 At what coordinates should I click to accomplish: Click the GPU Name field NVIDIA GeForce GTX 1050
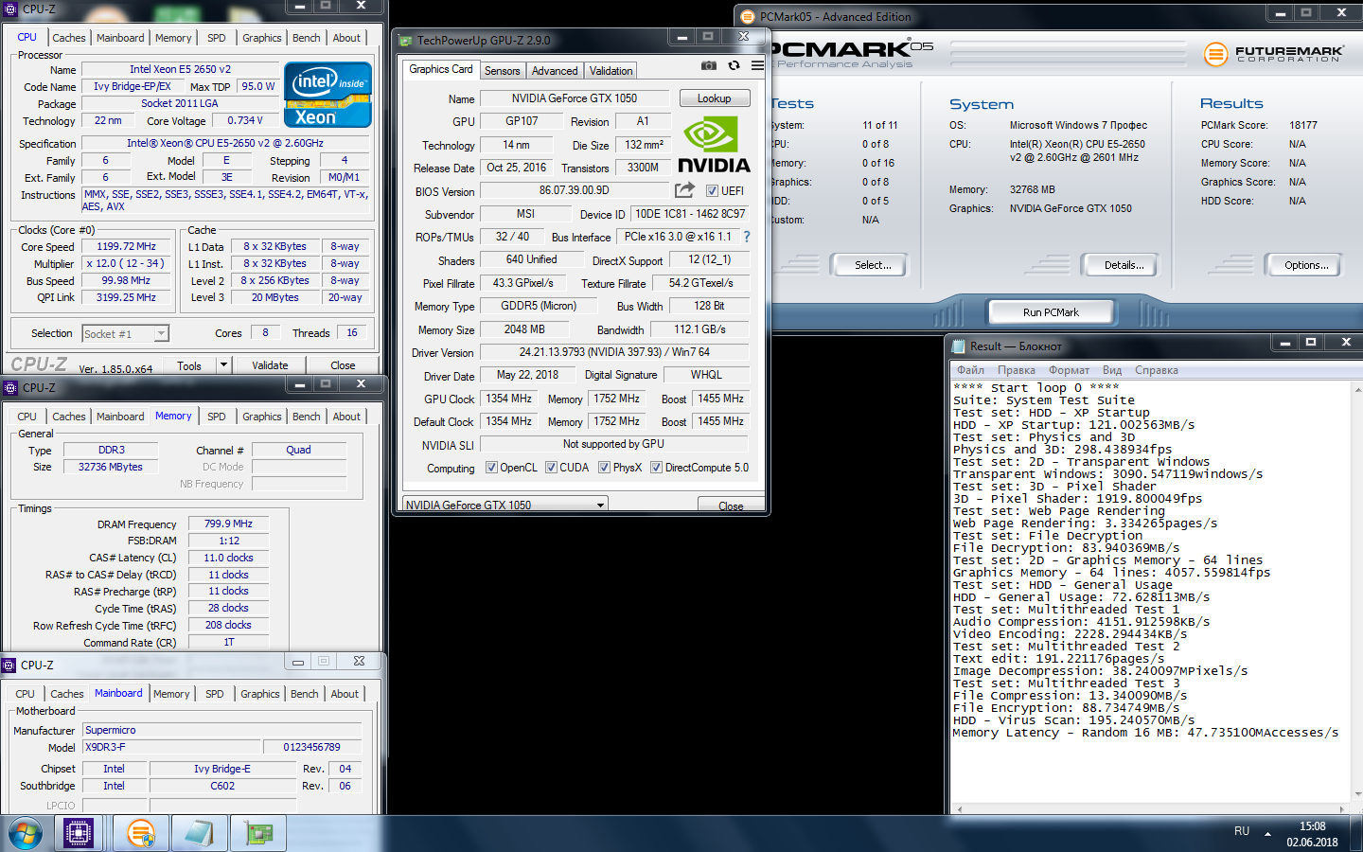[575, 98]
